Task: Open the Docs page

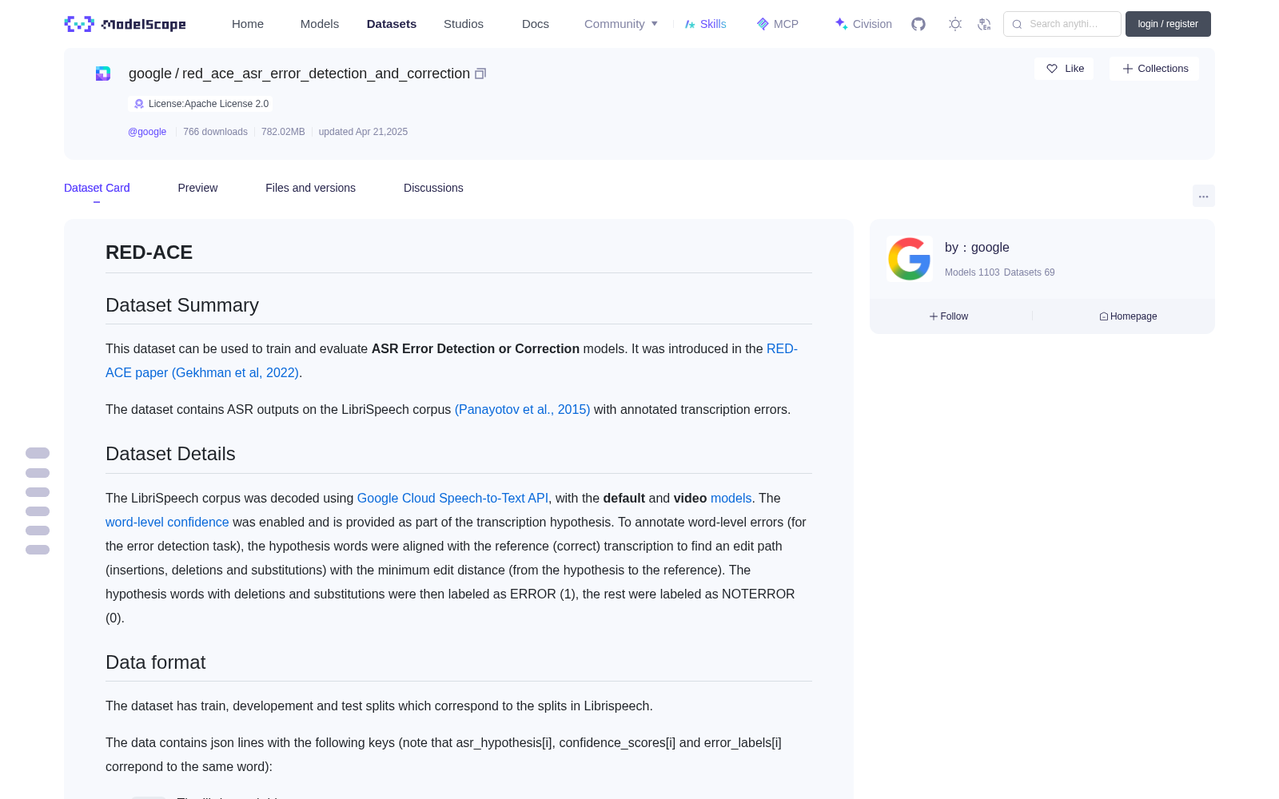Action: pos(536,24)
